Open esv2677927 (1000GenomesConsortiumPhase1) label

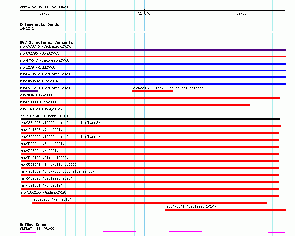pos(60,137)
